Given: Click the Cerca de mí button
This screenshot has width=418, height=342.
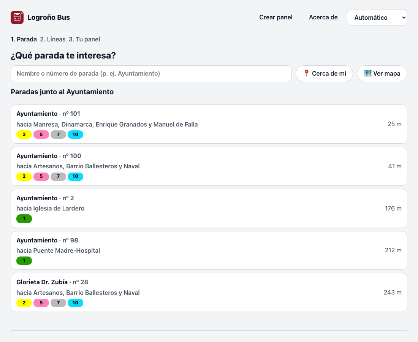Looking at the screenshot, I should point(324,74).
